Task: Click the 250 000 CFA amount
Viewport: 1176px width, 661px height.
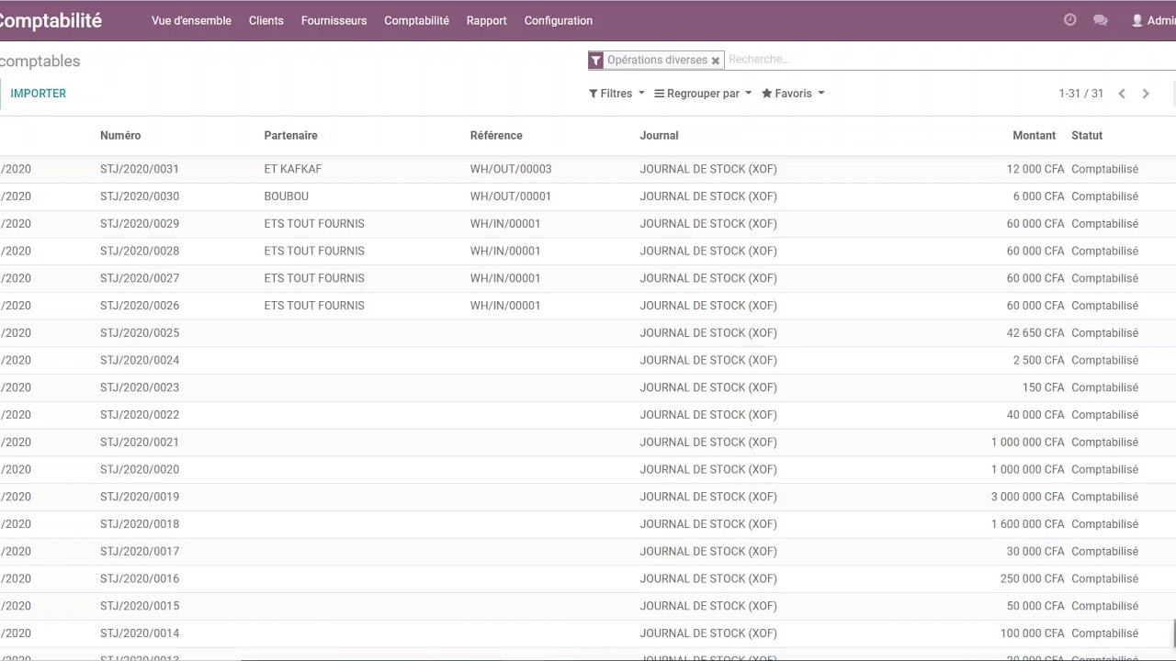Action: coord(1033,578)
